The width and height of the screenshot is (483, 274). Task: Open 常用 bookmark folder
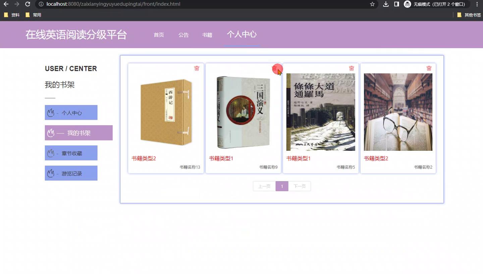tap(33, 15)
